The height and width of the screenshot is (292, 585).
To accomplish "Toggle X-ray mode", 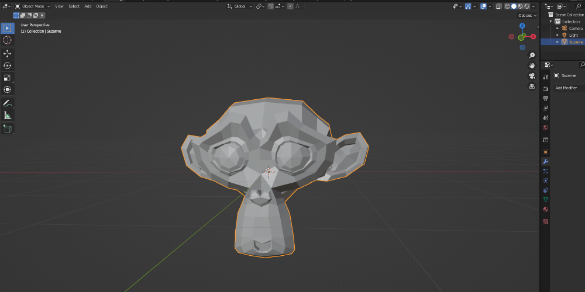I will pos(498,6).
